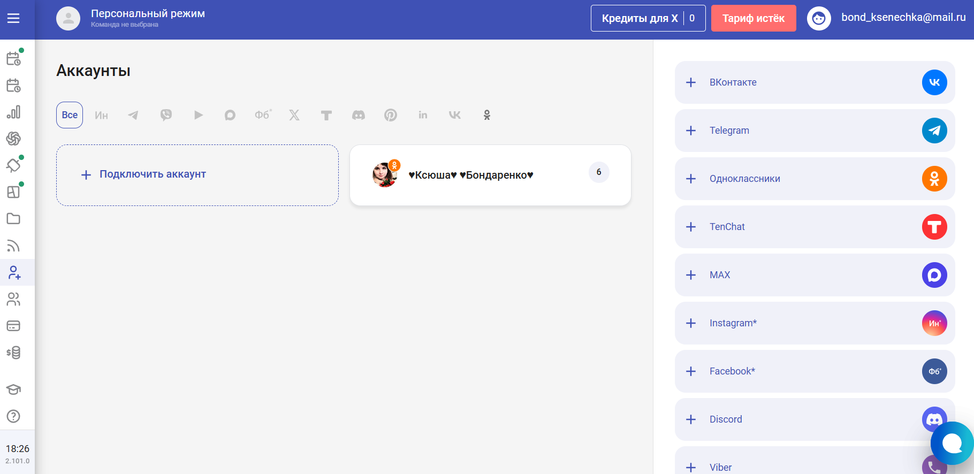The width and height of the screenshot is (974, 474).
Task: Open AI assistant sidebar icon
Action: [13, 139]
